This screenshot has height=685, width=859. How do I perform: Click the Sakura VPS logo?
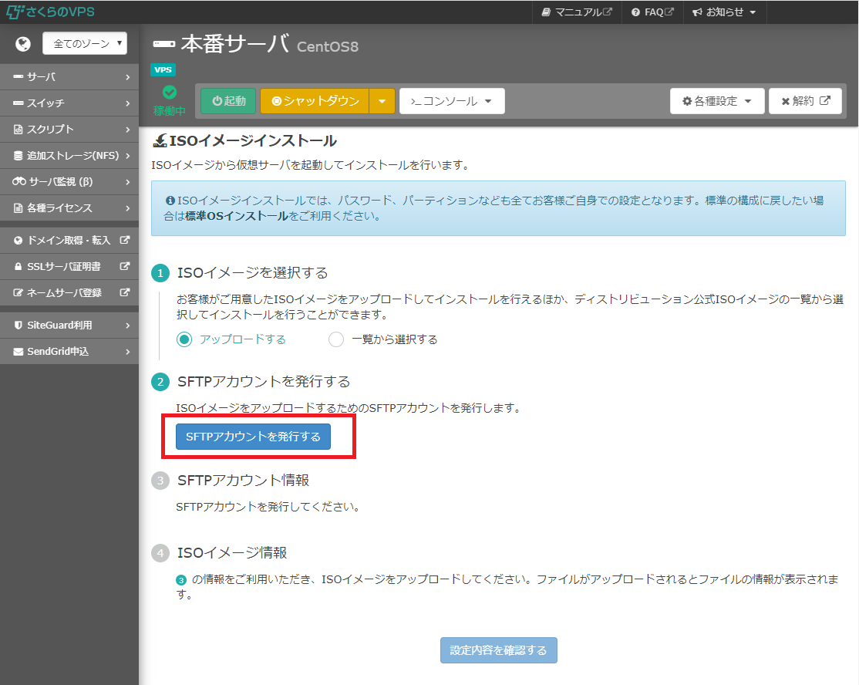pos(51,12)
